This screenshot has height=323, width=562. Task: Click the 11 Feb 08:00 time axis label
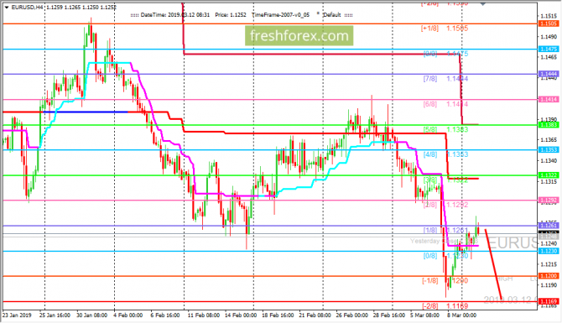pos(204,315)
